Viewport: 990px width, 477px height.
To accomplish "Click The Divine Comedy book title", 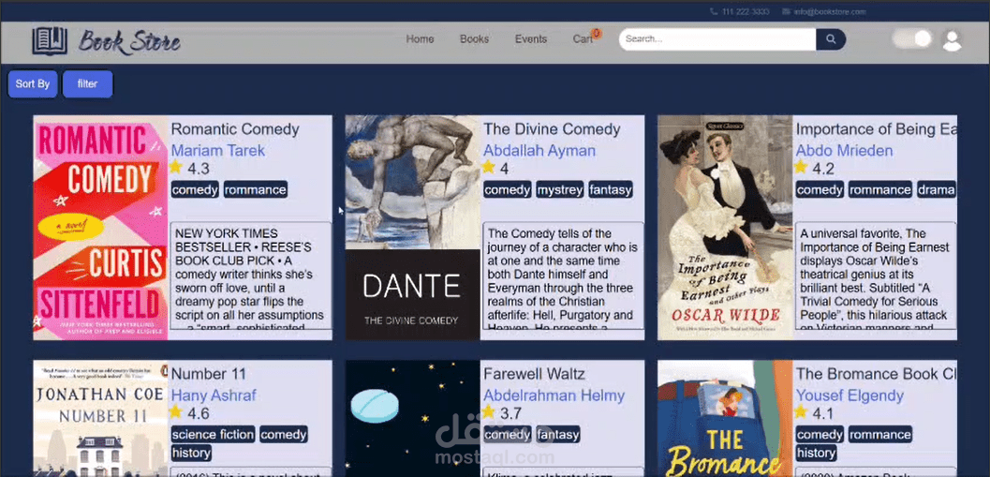I will 552,129.
